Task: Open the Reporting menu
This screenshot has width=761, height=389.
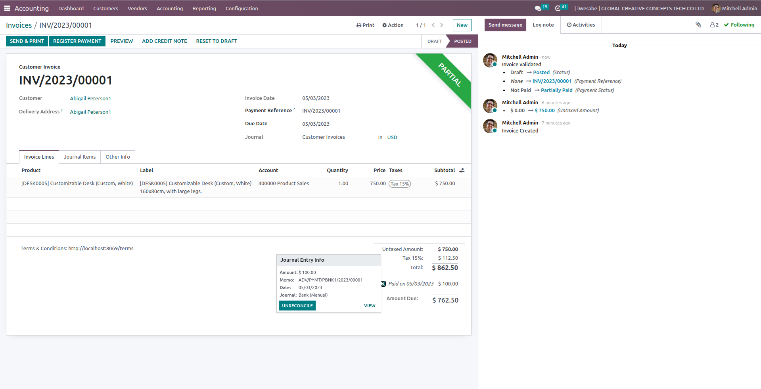Action: [204, 8]
